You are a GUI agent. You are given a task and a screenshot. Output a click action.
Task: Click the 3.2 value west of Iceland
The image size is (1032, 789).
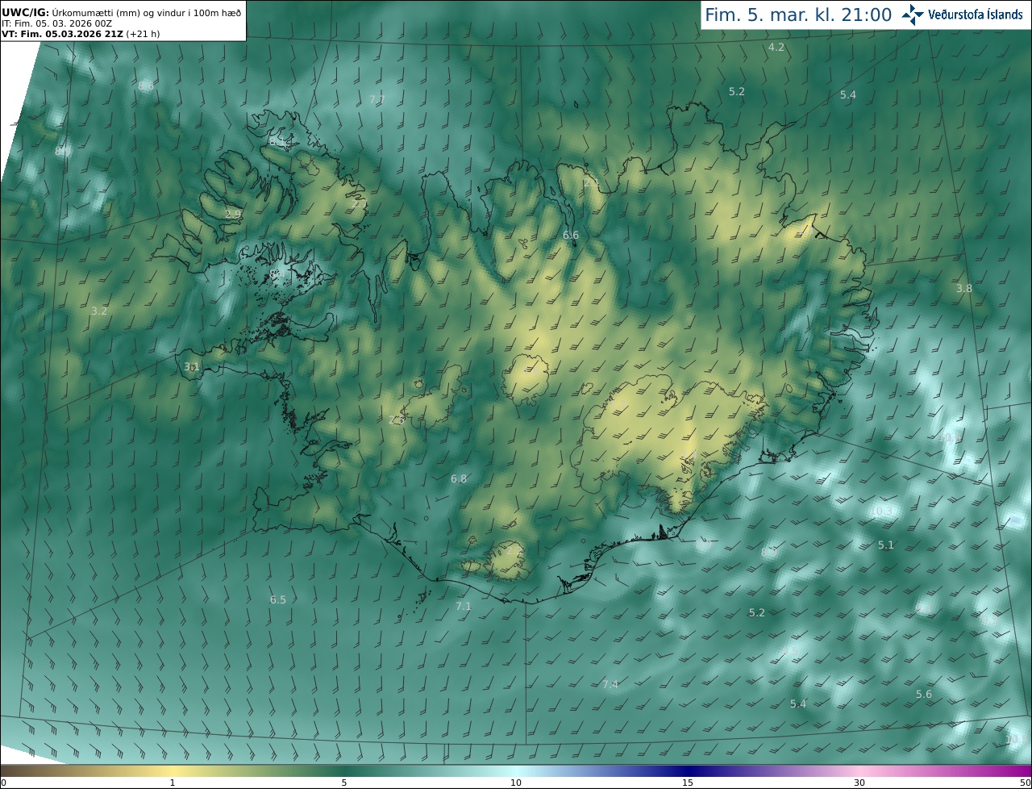click(x=98, y=311)
